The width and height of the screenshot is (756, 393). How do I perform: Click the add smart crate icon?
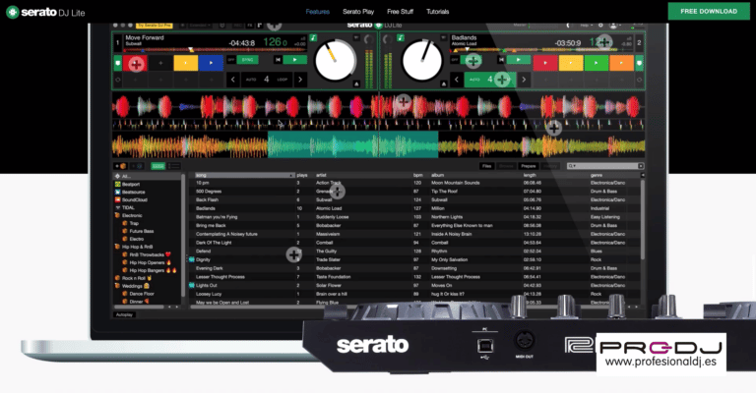coord(138,166)
